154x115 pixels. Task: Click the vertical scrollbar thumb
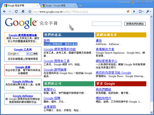(x=151, y=60)
